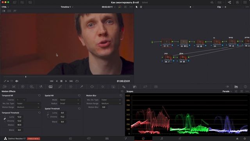The image size is (250, 141).
Task: Switch to the Cut page
Action: click(x=89, y=139)
